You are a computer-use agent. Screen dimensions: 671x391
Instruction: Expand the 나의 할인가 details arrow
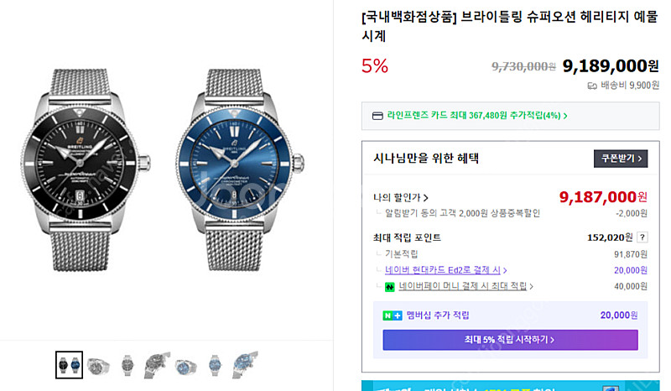tap(426, 198)
